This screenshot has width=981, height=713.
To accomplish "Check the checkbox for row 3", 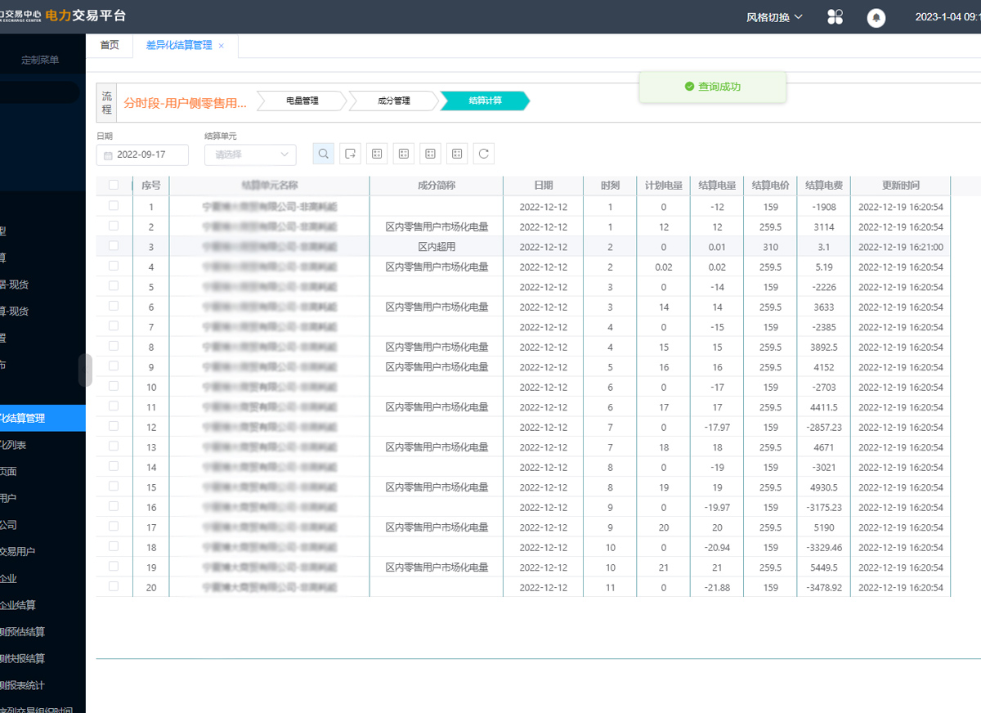I will point(114,245).
